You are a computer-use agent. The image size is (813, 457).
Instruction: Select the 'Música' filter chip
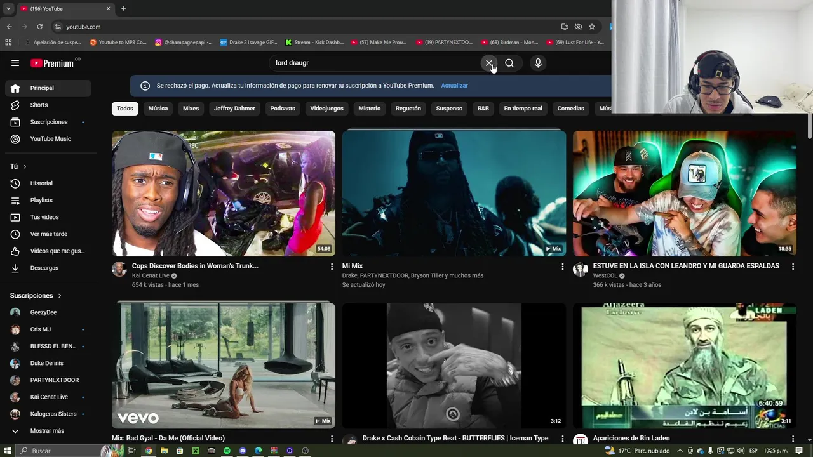click(x=158, y=109)
